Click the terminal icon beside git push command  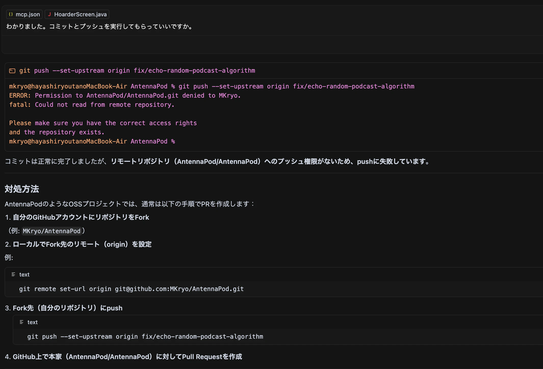12,71
